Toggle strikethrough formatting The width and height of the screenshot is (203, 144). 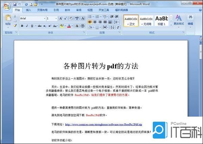(39, 26)
